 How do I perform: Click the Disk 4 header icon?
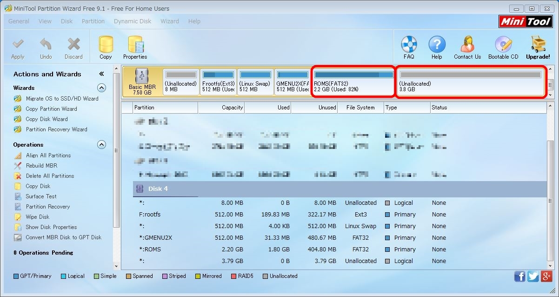tap(139, 189)
